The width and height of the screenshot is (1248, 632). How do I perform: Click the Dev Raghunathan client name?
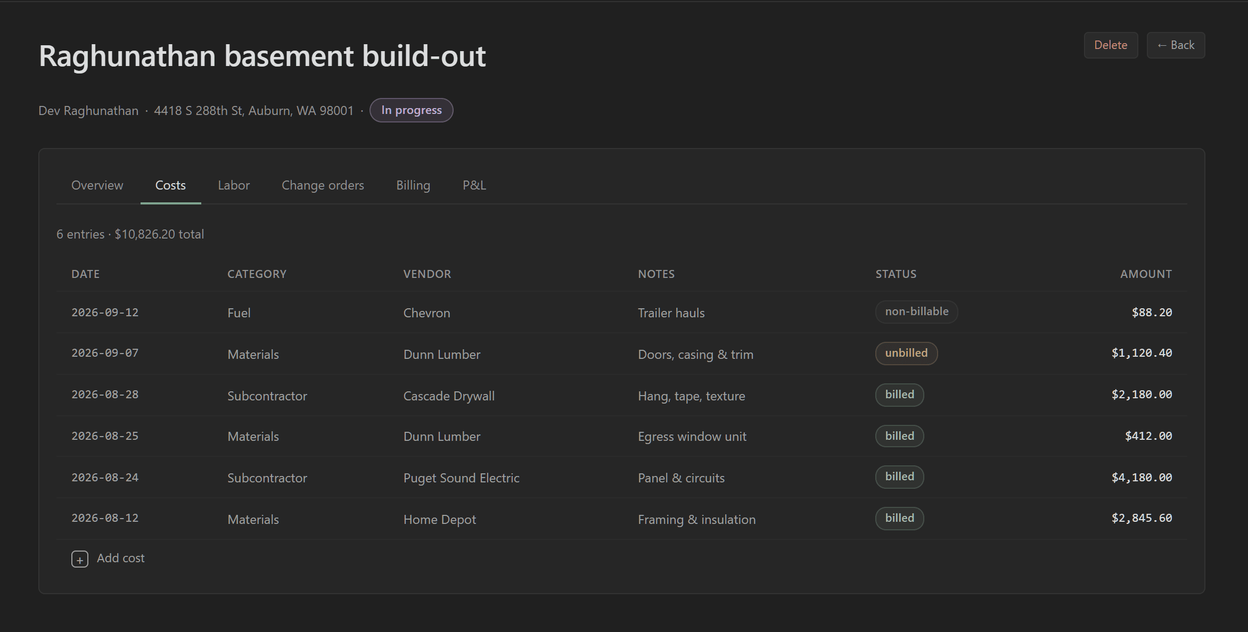(x=88, y=111)
